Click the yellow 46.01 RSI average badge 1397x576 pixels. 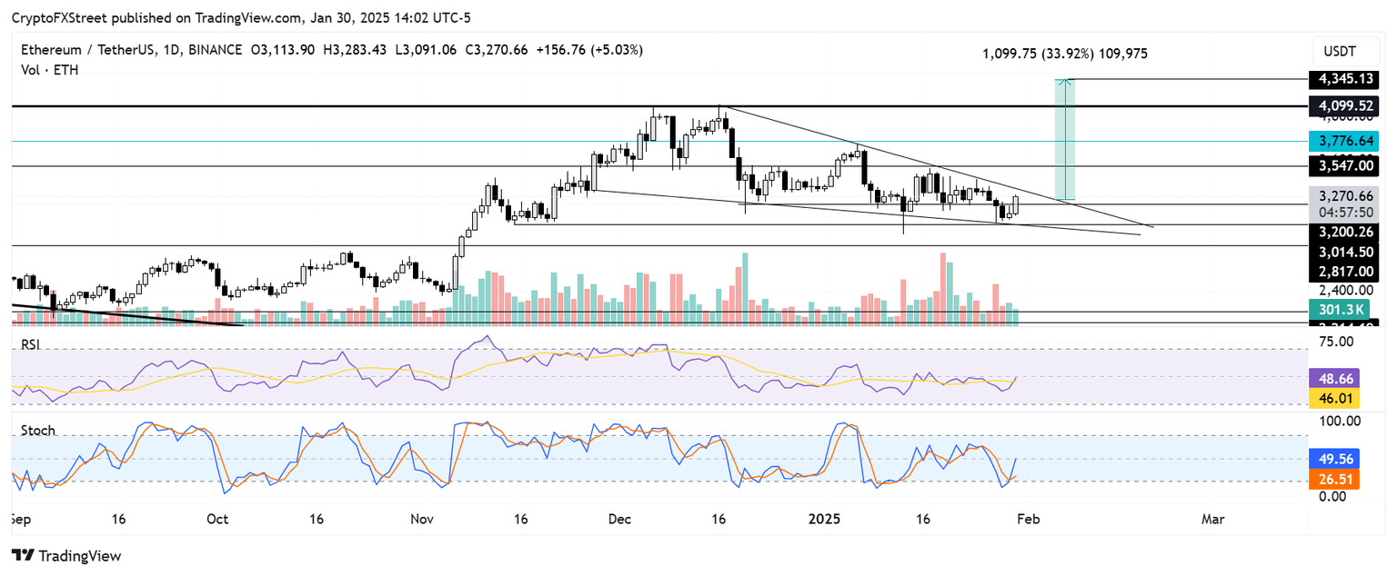(x=1333, y=397)
